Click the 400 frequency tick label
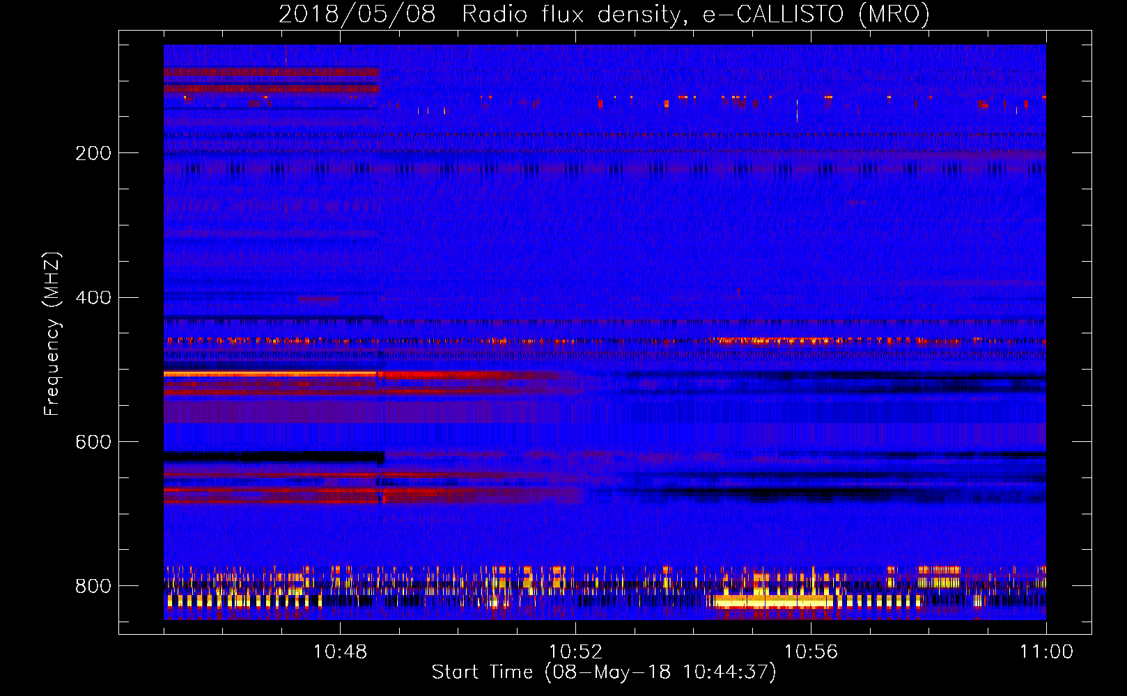Screen dimensions: 1127x696 (x=93, y=298)
